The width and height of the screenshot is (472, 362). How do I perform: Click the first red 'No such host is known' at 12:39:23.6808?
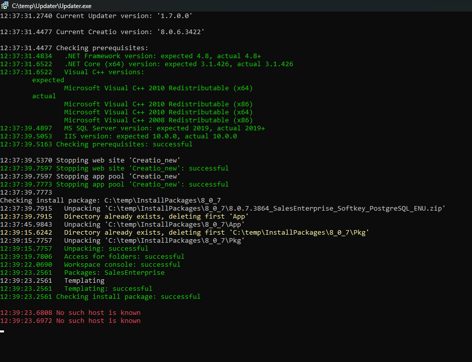[x=70, y=313]
